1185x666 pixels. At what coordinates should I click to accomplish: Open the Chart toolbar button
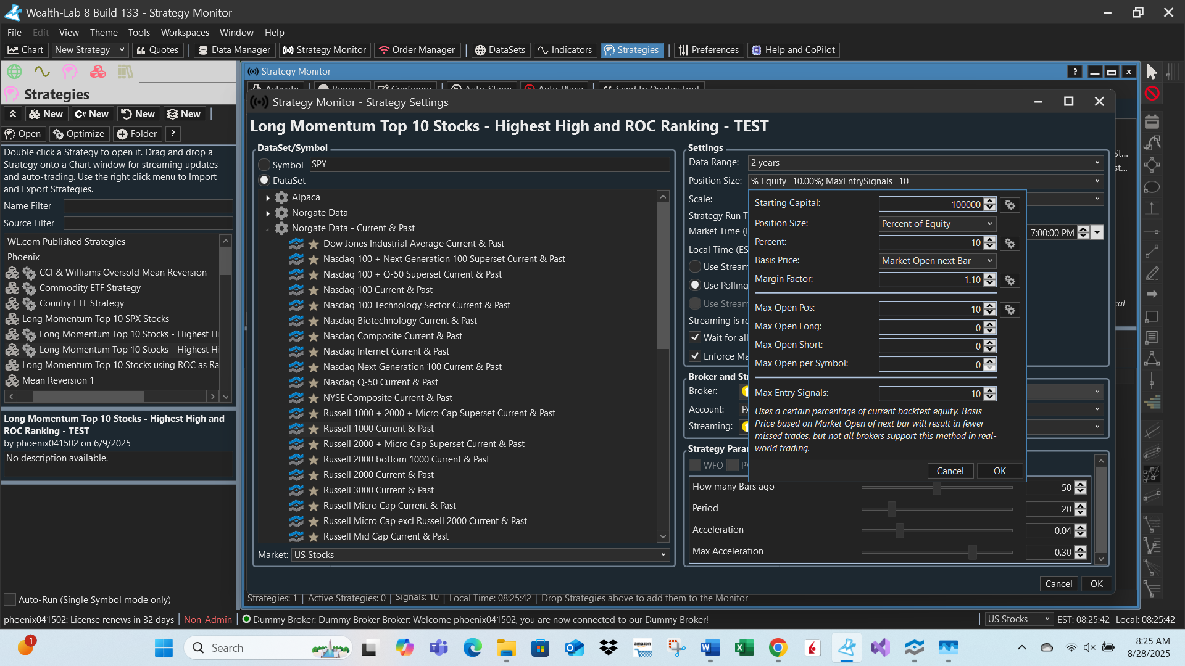(x=25, y=50)
